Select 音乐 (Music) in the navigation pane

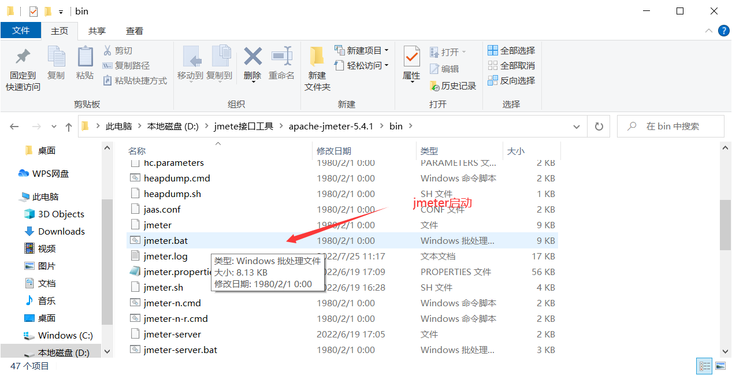click(40, 300)
